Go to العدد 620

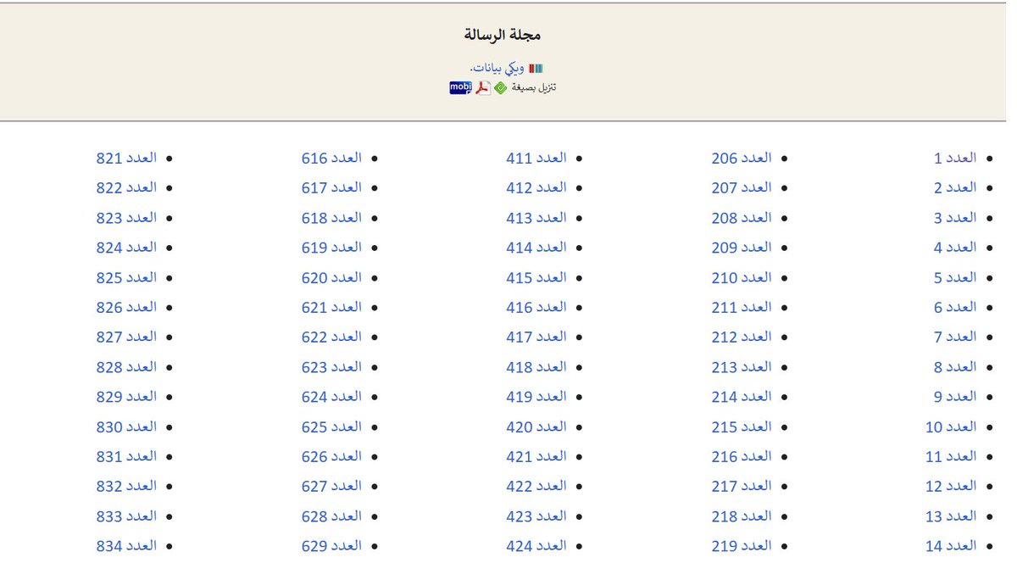pyautogui.click(x=331, y=277)
